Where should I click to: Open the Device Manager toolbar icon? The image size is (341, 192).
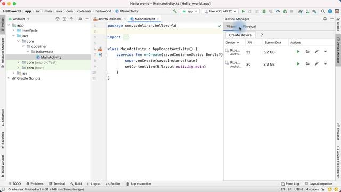307,11
